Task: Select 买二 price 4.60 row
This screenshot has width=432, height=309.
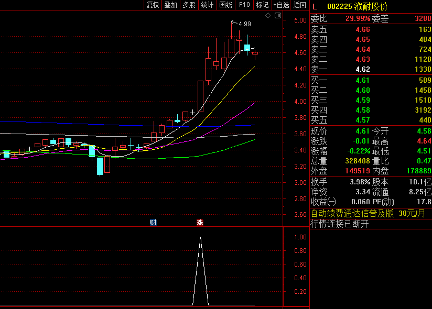Action: point(371,90)
